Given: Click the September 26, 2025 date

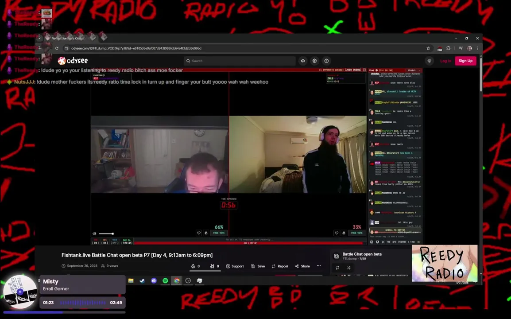Looking at the screenshot, I should (82, 266).
